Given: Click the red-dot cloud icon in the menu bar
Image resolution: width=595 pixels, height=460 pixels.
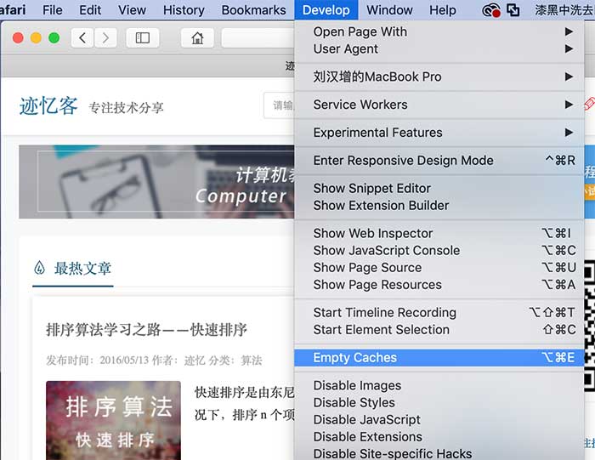Looking at the screenshot, I should (491, 10).
